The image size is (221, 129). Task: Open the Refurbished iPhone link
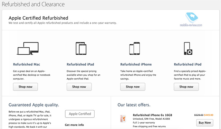pos(136,64)
